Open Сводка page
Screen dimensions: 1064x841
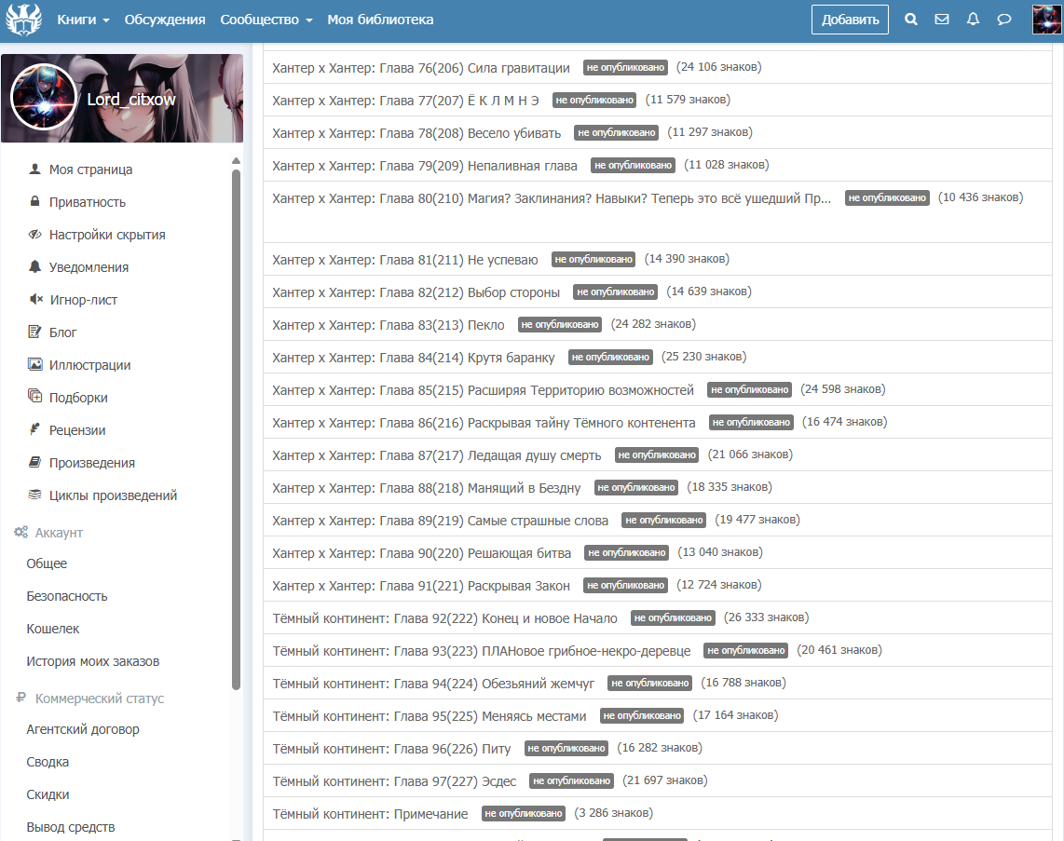(48, 762)
